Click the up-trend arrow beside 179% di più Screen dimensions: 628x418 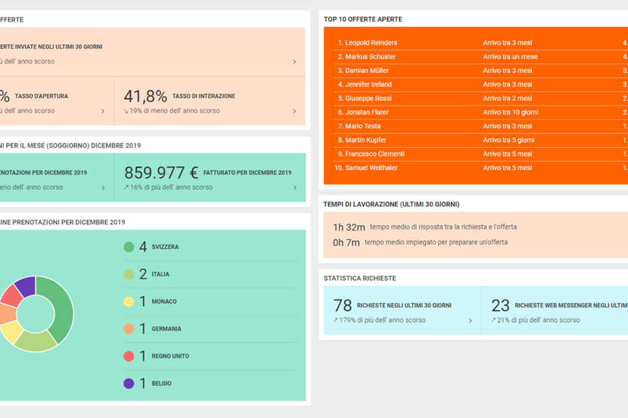tap(336, 320)
